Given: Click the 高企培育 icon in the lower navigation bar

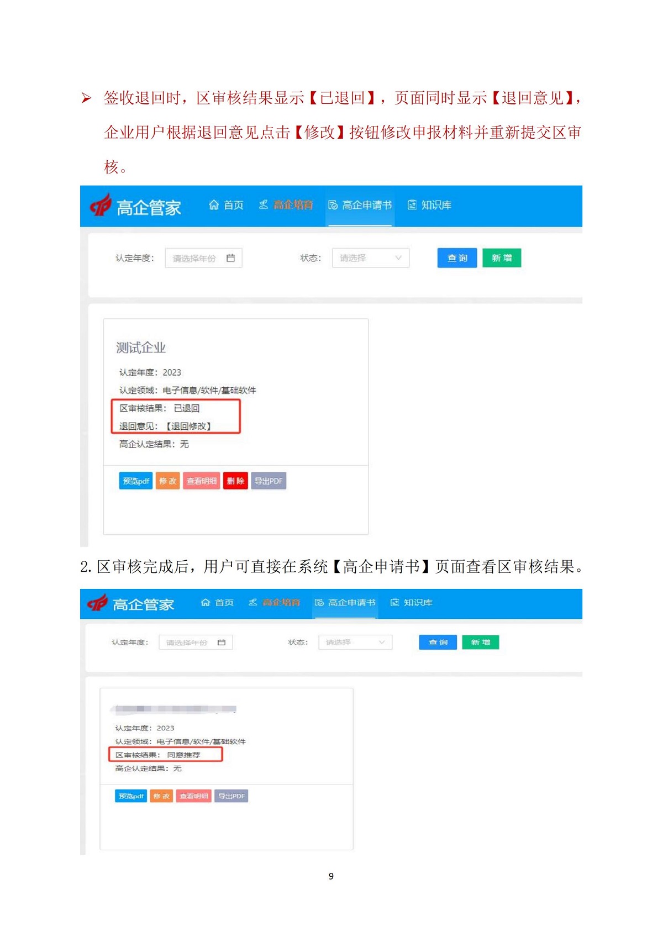Looking at the screenshot, I should pos(253,602).
